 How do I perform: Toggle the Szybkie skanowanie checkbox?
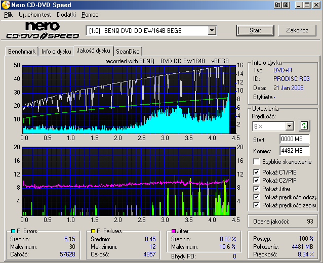(x=256, y=161)
